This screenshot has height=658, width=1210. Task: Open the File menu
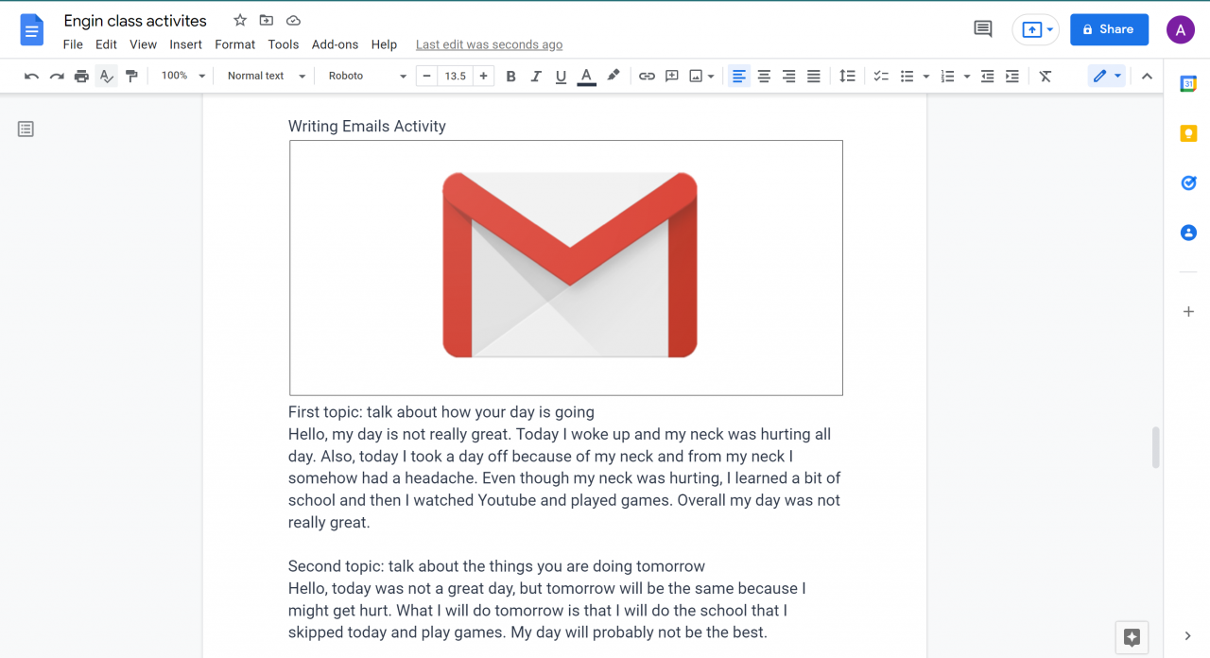click(x=73, y=44)
